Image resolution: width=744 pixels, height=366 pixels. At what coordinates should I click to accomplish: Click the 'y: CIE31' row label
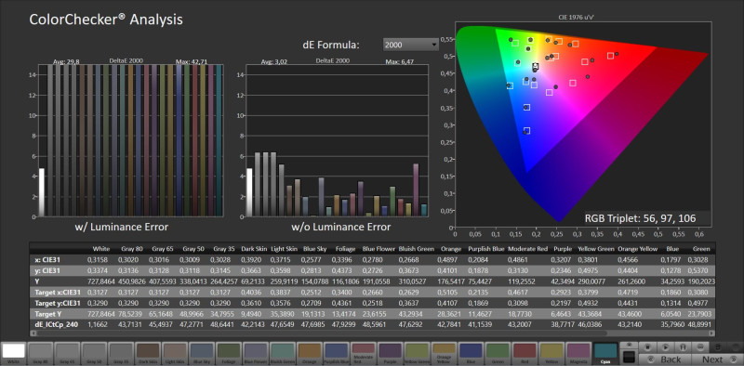click(48, 270)
